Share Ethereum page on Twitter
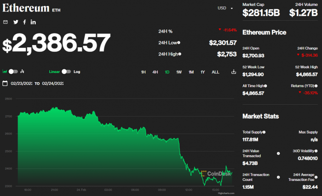Screen dimensions: 322x196 pos(16,22)
